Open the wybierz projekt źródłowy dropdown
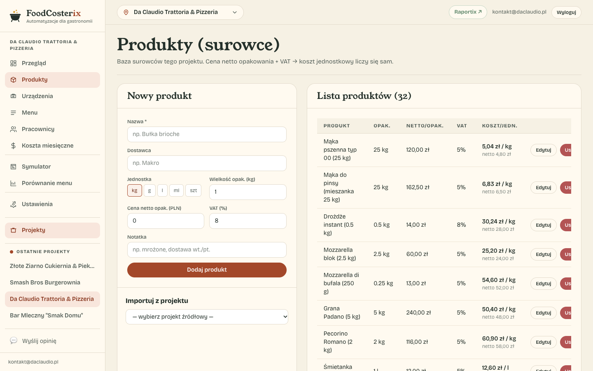 (207, 317)
